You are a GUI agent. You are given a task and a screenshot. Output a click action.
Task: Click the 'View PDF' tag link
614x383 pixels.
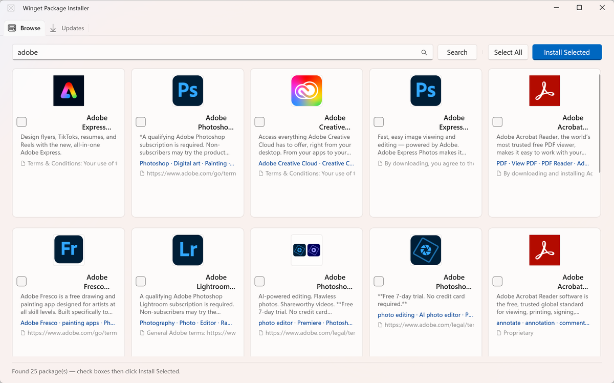(x=524, y=163)
